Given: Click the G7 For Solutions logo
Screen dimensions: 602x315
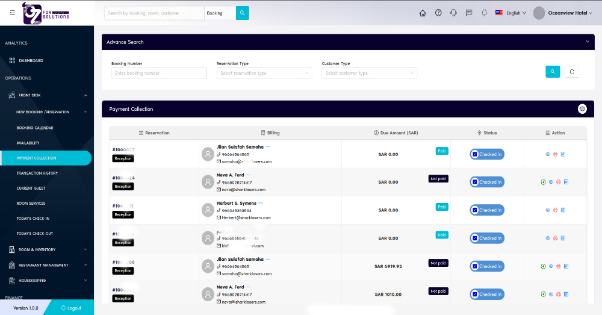Looking at the screenshot, I should pyautogui.click(x=46, y=13).
